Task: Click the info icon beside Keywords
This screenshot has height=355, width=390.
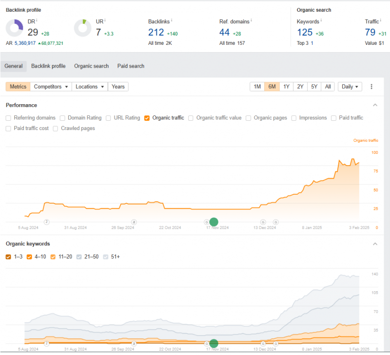Action: click(322, 20)
